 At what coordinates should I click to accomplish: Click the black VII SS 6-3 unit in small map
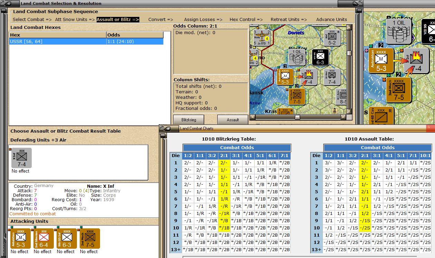click(320, 57)
